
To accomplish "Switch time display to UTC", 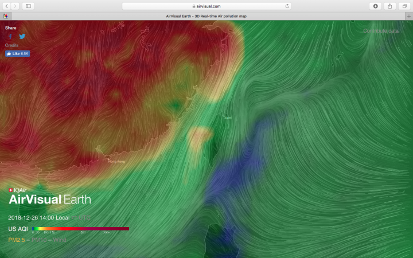I will coord(84,218).
